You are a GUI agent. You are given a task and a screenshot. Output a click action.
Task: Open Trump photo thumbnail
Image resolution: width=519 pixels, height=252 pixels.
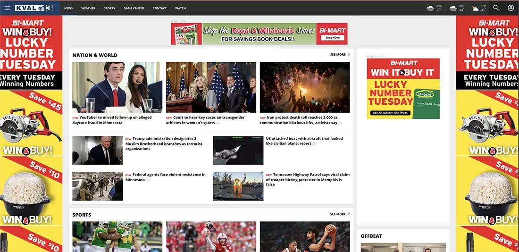(98, 151)
